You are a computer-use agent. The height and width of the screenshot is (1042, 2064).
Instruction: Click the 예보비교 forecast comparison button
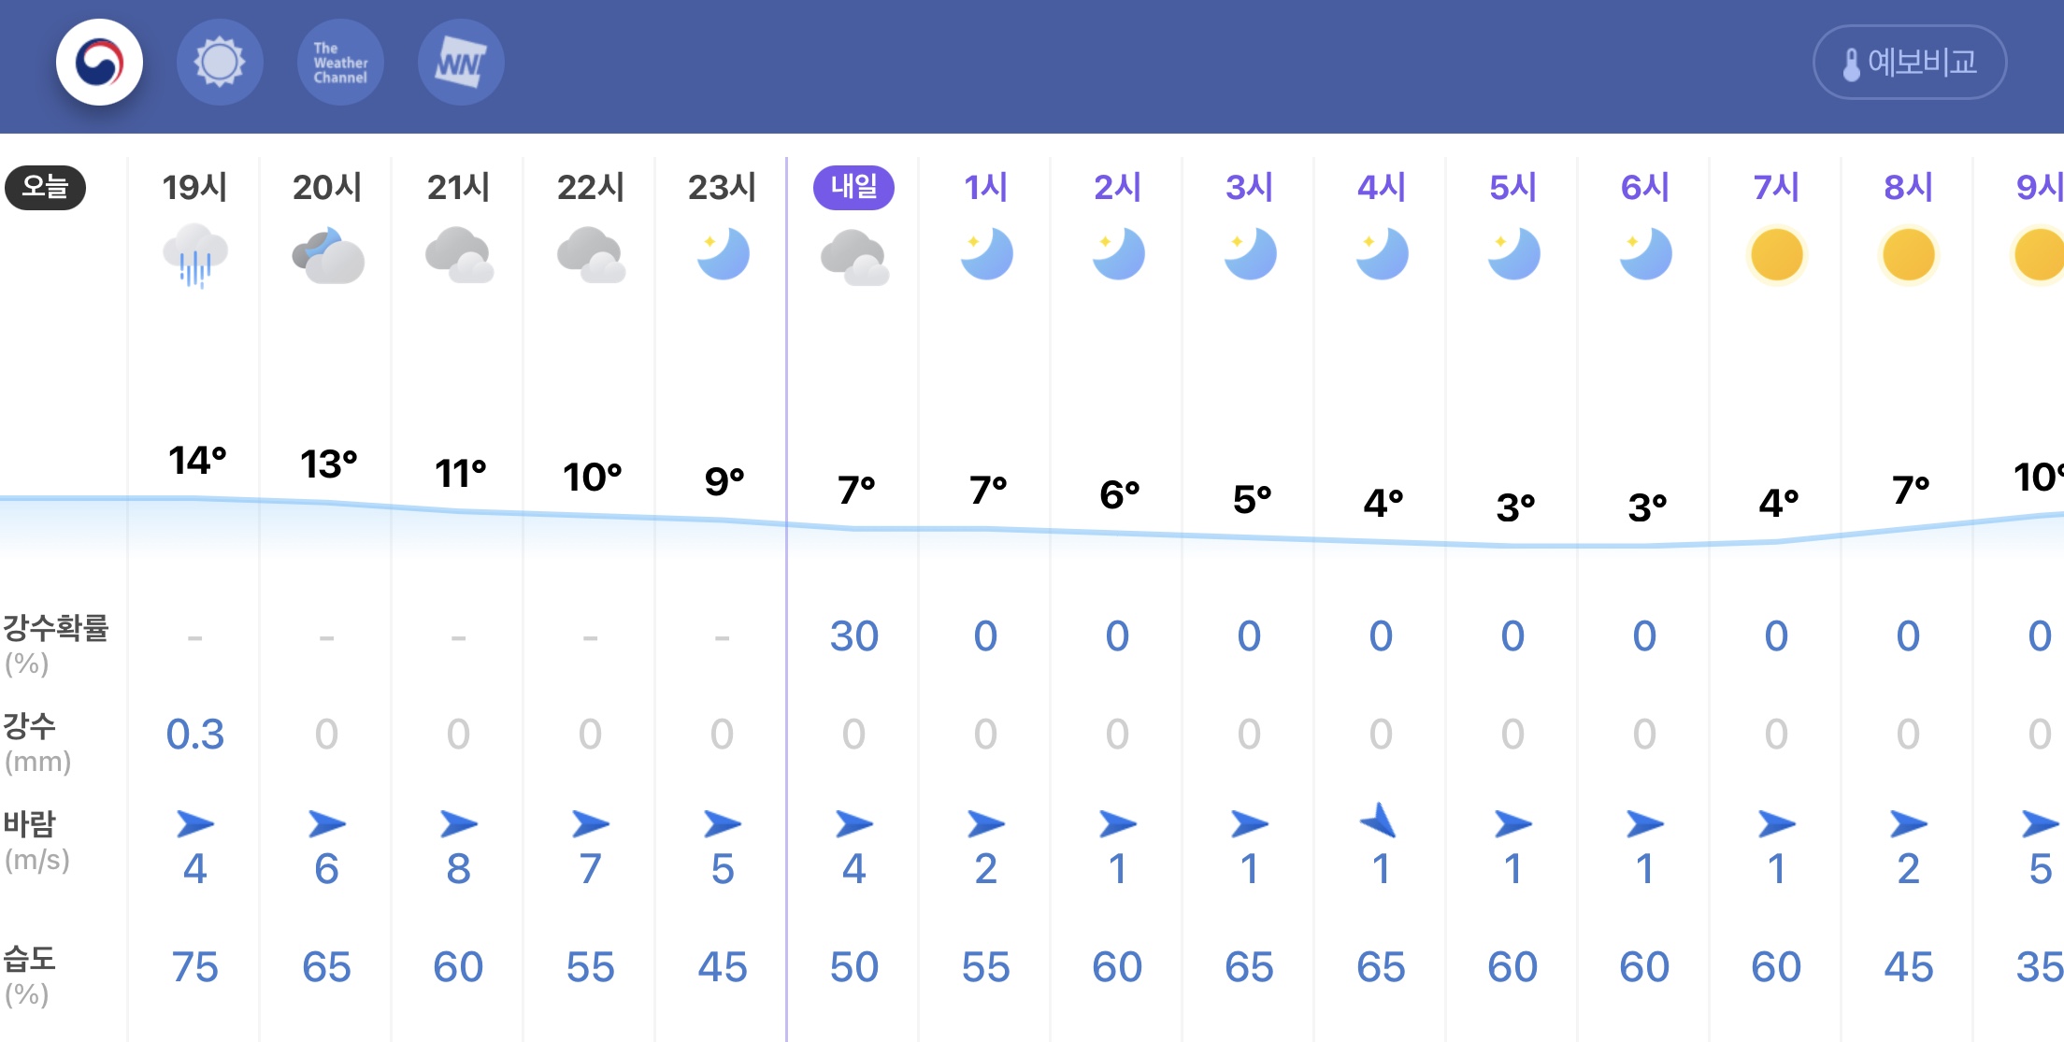(x=1909, y=63)
